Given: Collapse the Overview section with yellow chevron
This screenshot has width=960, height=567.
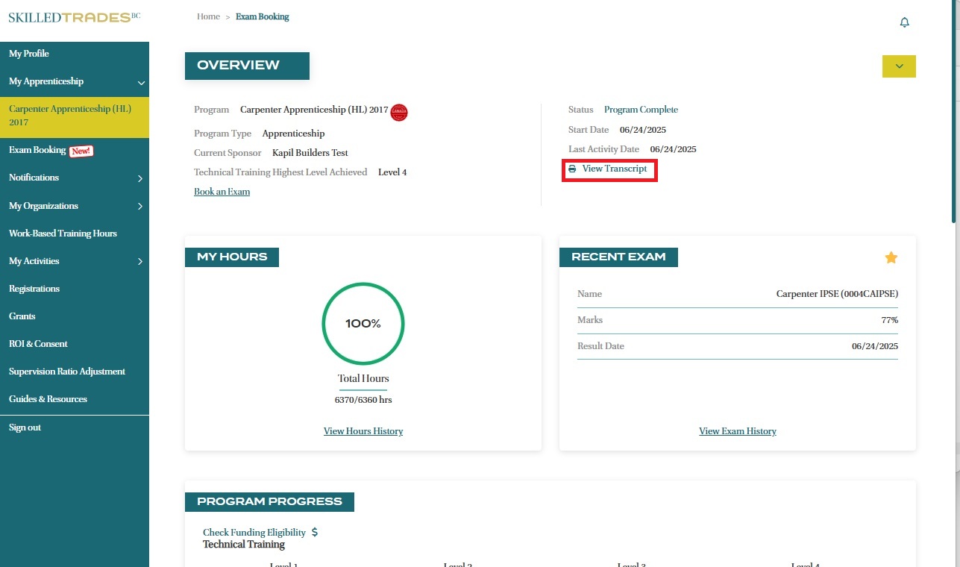Looking at the screenshot, I should coord(899,66).
